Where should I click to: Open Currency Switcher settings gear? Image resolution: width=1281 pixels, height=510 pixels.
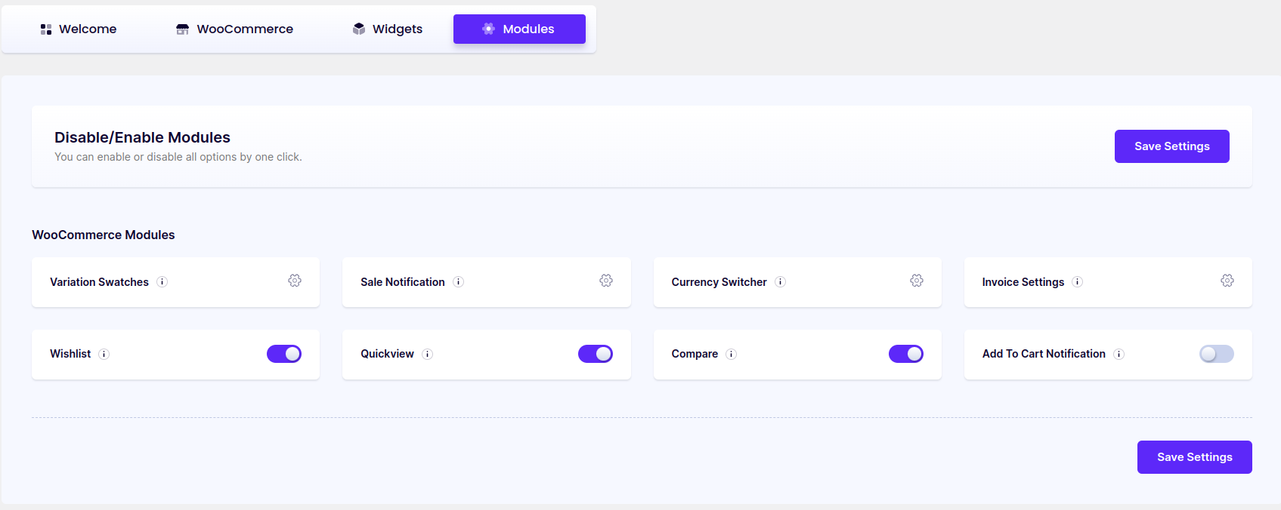click(x=917, y=281)
